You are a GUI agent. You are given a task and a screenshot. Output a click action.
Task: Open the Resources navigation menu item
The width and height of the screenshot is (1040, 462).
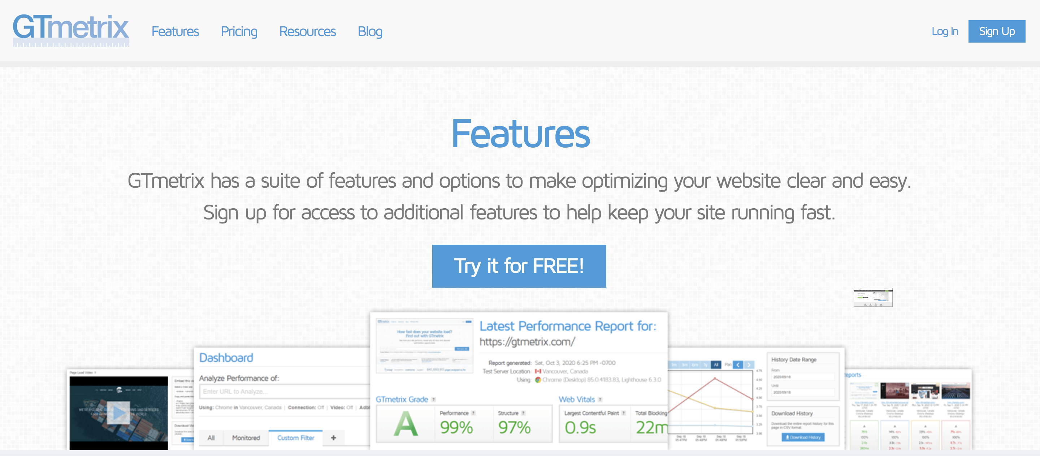[307, 31]
